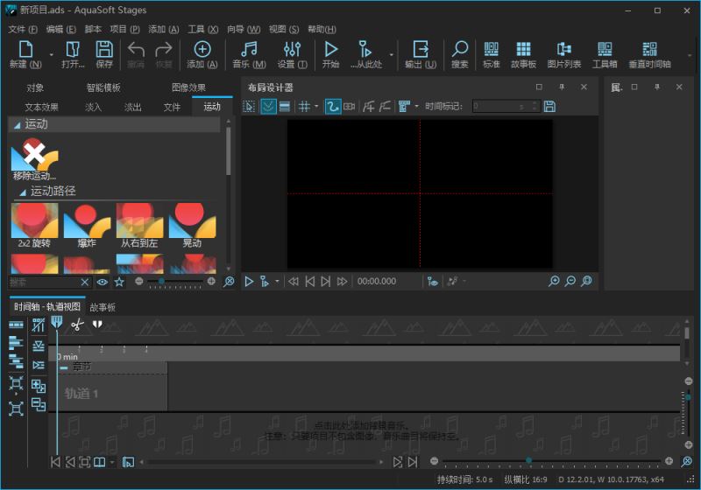Open the 音乐 (M) music icon
The width and height of the screenshot is (701, 490).
coord(249,54)
